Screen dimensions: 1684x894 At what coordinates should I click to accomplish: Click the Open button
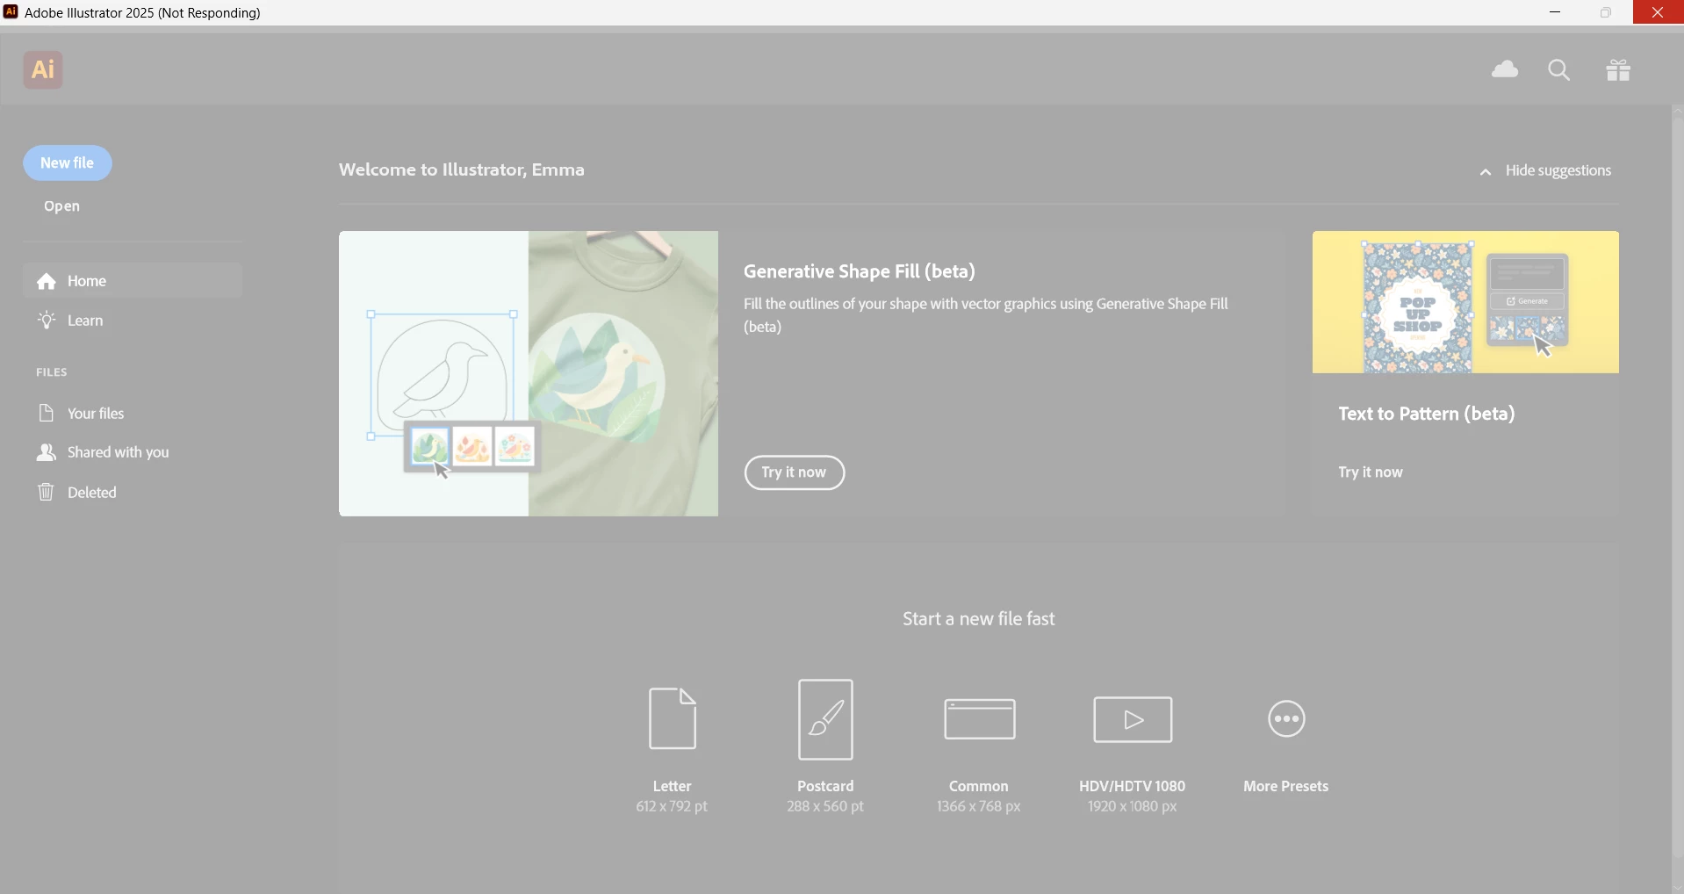62,206
